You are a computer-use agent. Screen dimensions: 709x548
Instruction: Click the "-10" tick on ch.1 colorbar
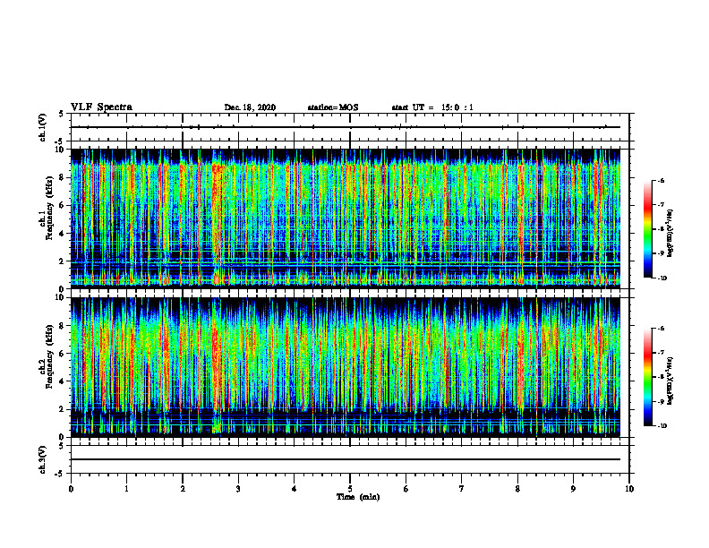[x=662, y=278]
